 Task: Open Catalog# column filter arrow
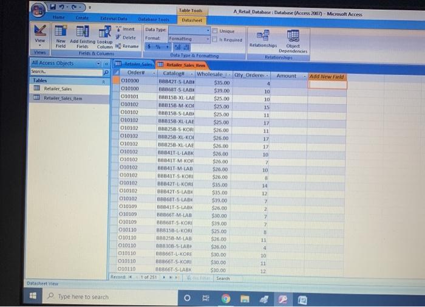(191, 74)
